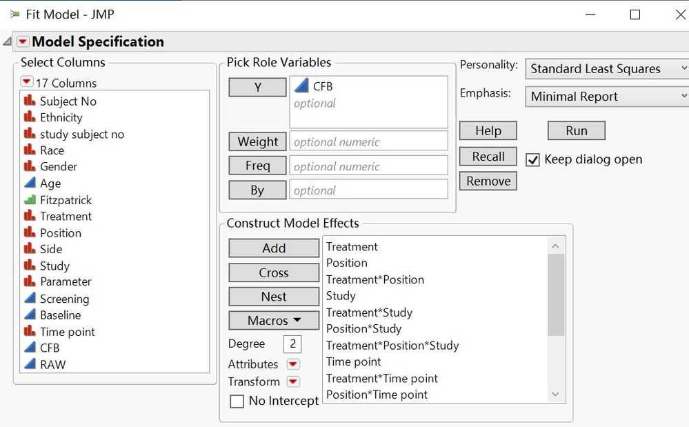Enable the No Intercept checkbox
This screenshot has height=427, width=689.
click(237, 401)
